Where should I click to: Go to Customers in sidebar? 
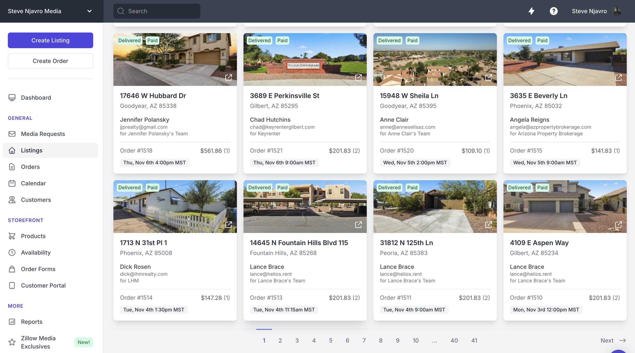tap(36, 200)
